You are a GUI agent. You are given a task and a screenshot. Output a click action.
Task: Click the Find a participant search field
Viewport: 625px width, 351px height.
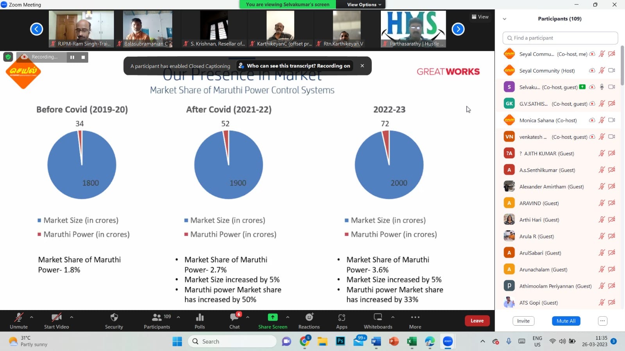point(560,38)
